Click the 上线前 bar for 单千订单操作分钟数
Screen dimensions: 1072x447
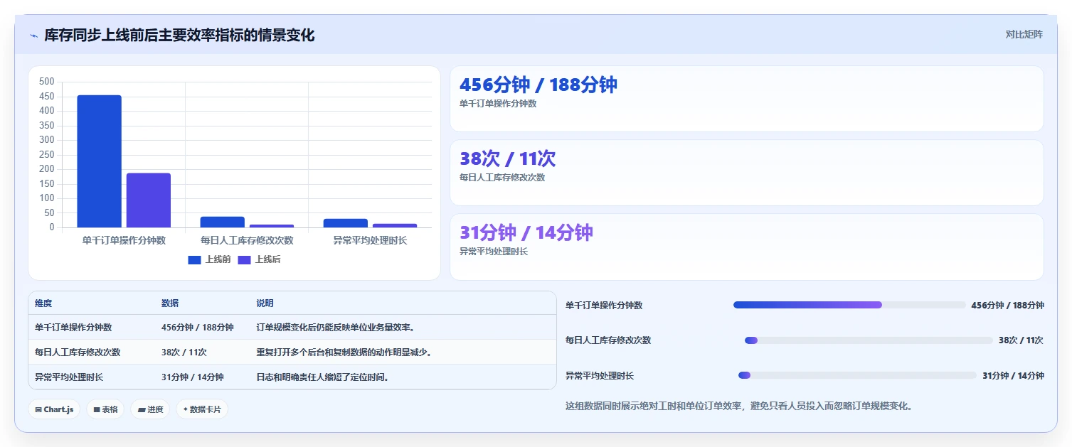coord(99,161)
